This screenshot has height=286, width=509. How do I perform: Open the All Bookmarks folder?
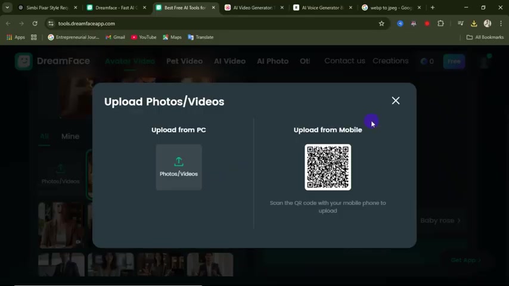(485, 38)
